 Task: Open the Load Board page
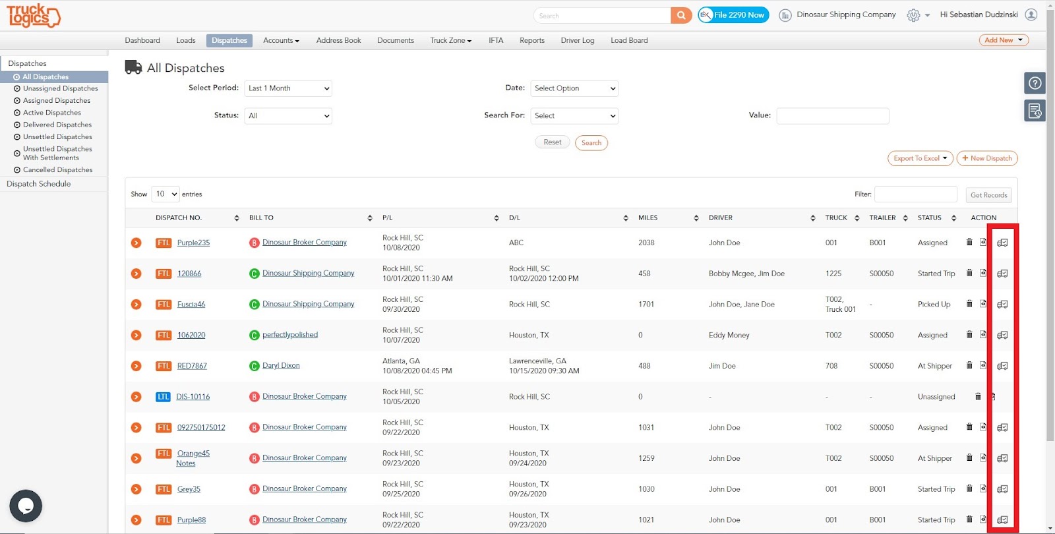point(629,40)
